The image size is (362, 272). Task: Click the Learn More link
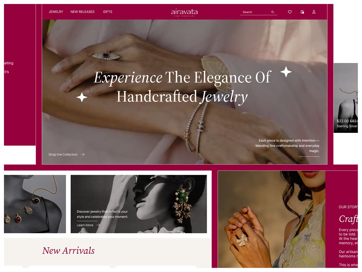[x=85, y=225]
